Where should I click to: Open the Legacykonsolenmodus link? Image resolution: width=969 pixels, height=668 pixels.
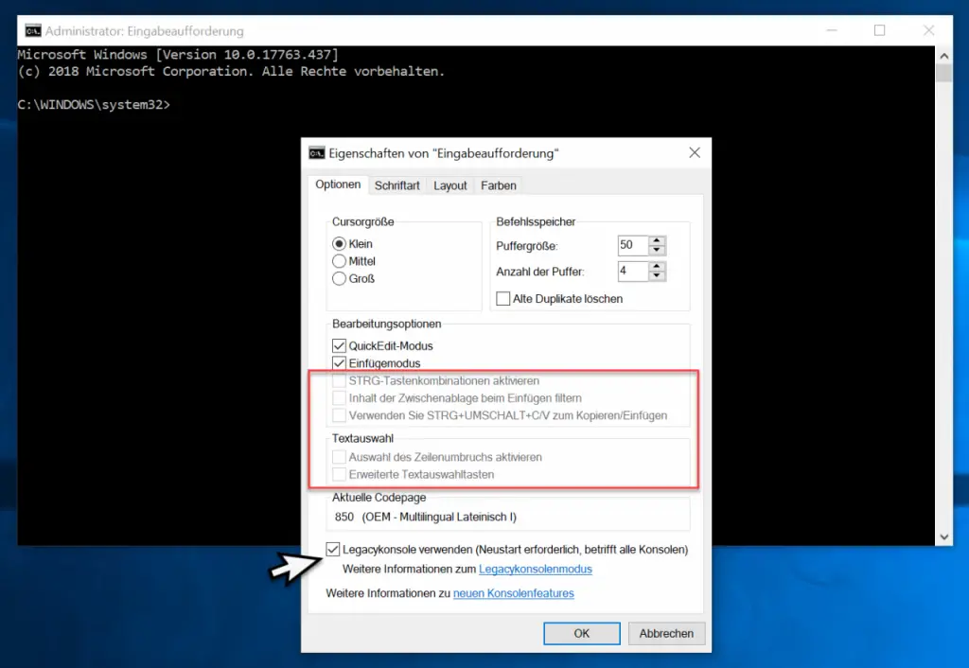pos(535,570)
